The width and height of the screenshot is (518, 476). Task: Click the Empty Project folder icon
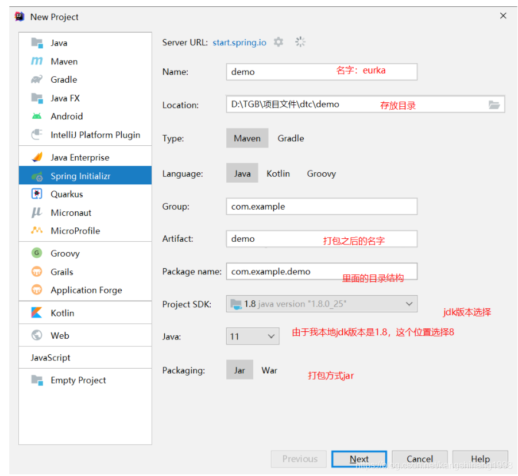[37, 380]
